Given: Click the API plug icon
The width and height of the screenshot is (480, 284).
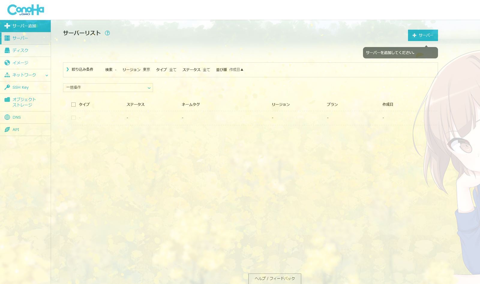Looking at the screenshot, I should [x=7, y=129].
